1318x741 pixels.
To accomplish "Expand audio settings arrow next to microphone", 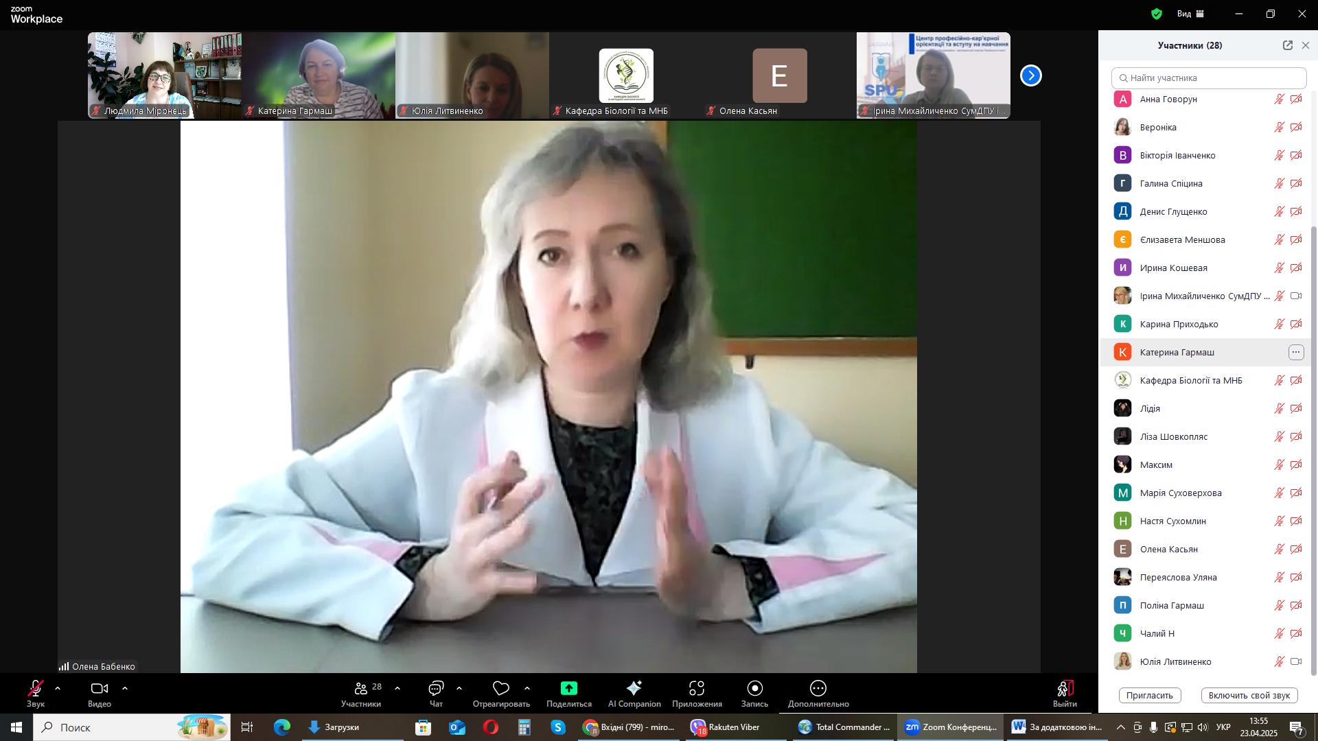I will tap(58, 688).
